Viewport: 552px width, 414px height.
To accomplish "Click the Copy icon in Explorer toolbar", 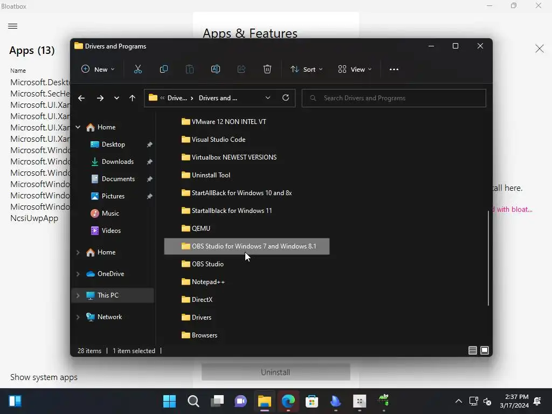I will pos(164,70).
